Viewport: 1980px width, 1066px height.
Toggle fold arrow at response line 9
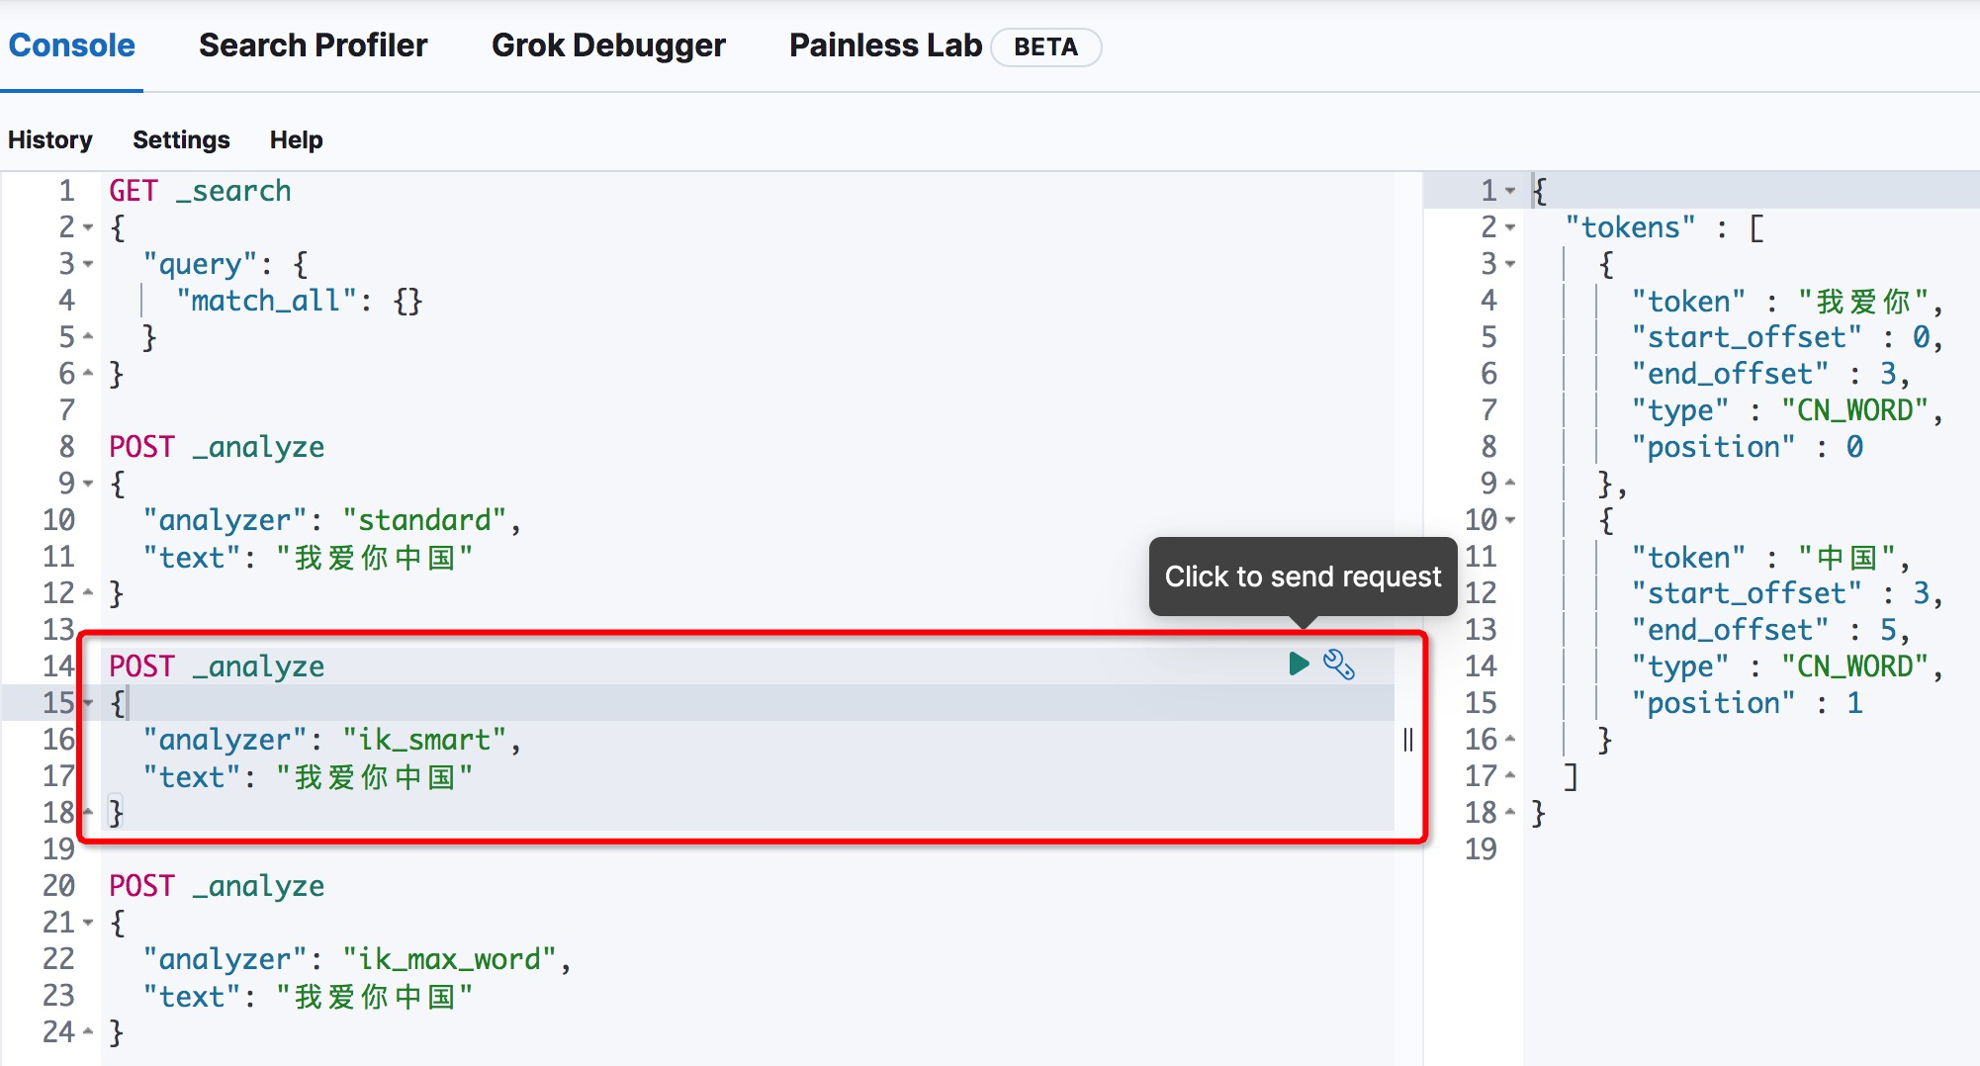click(1510, 484)
